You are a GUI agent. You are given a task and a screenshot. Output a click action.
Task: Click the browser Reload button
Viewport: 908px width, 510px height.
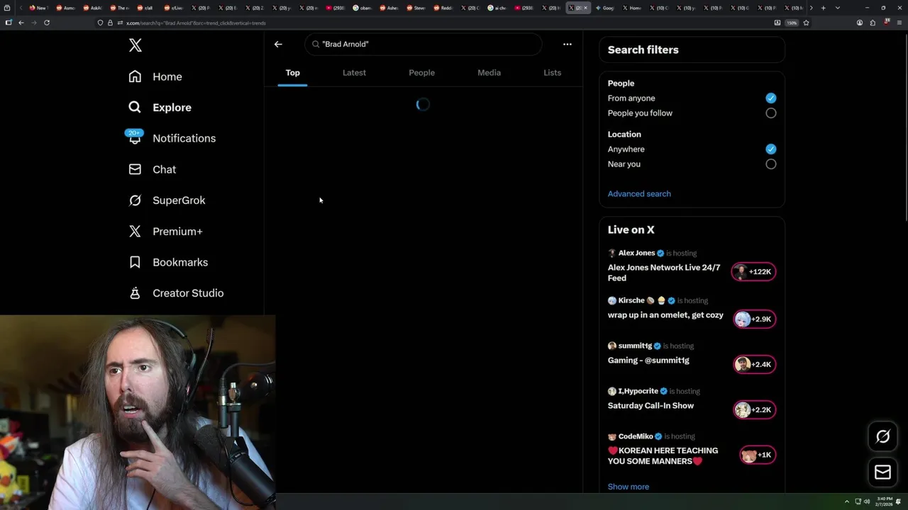47,23
